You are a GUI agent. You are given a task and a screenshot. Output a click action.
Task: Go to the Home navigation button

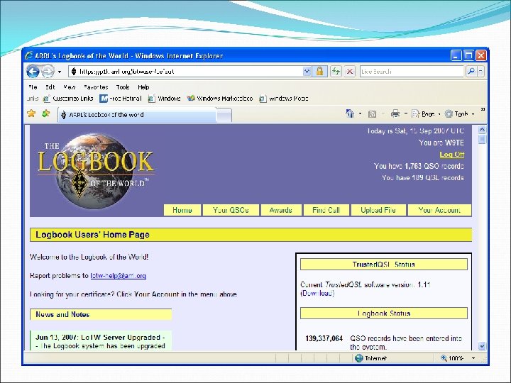click(x=182, y=210)
